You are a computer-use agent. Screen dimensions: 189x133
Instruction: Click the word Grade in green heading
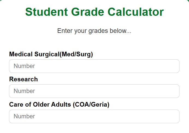click(x=88, y=12)
